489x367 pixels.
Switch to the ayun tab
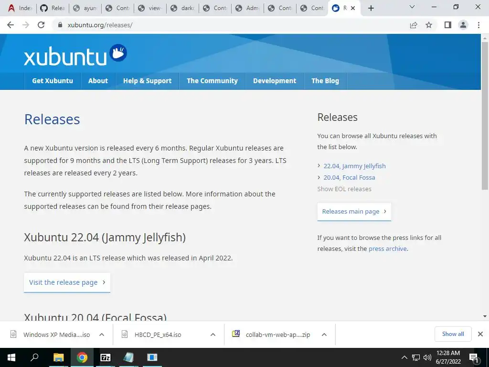[x=85, y=8]
